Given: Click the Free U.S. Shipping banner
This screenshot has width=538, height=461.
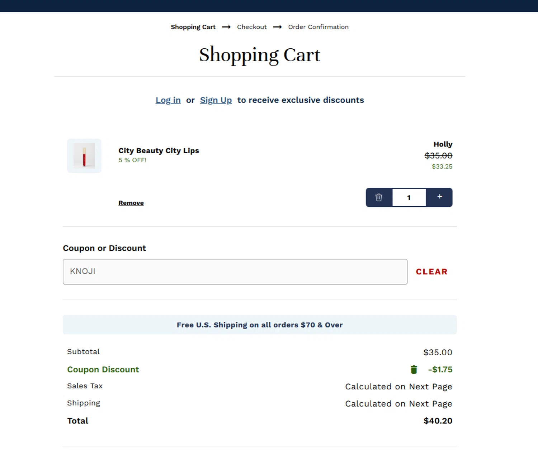Looking at the screenshot, I should (x=260, y=325).
